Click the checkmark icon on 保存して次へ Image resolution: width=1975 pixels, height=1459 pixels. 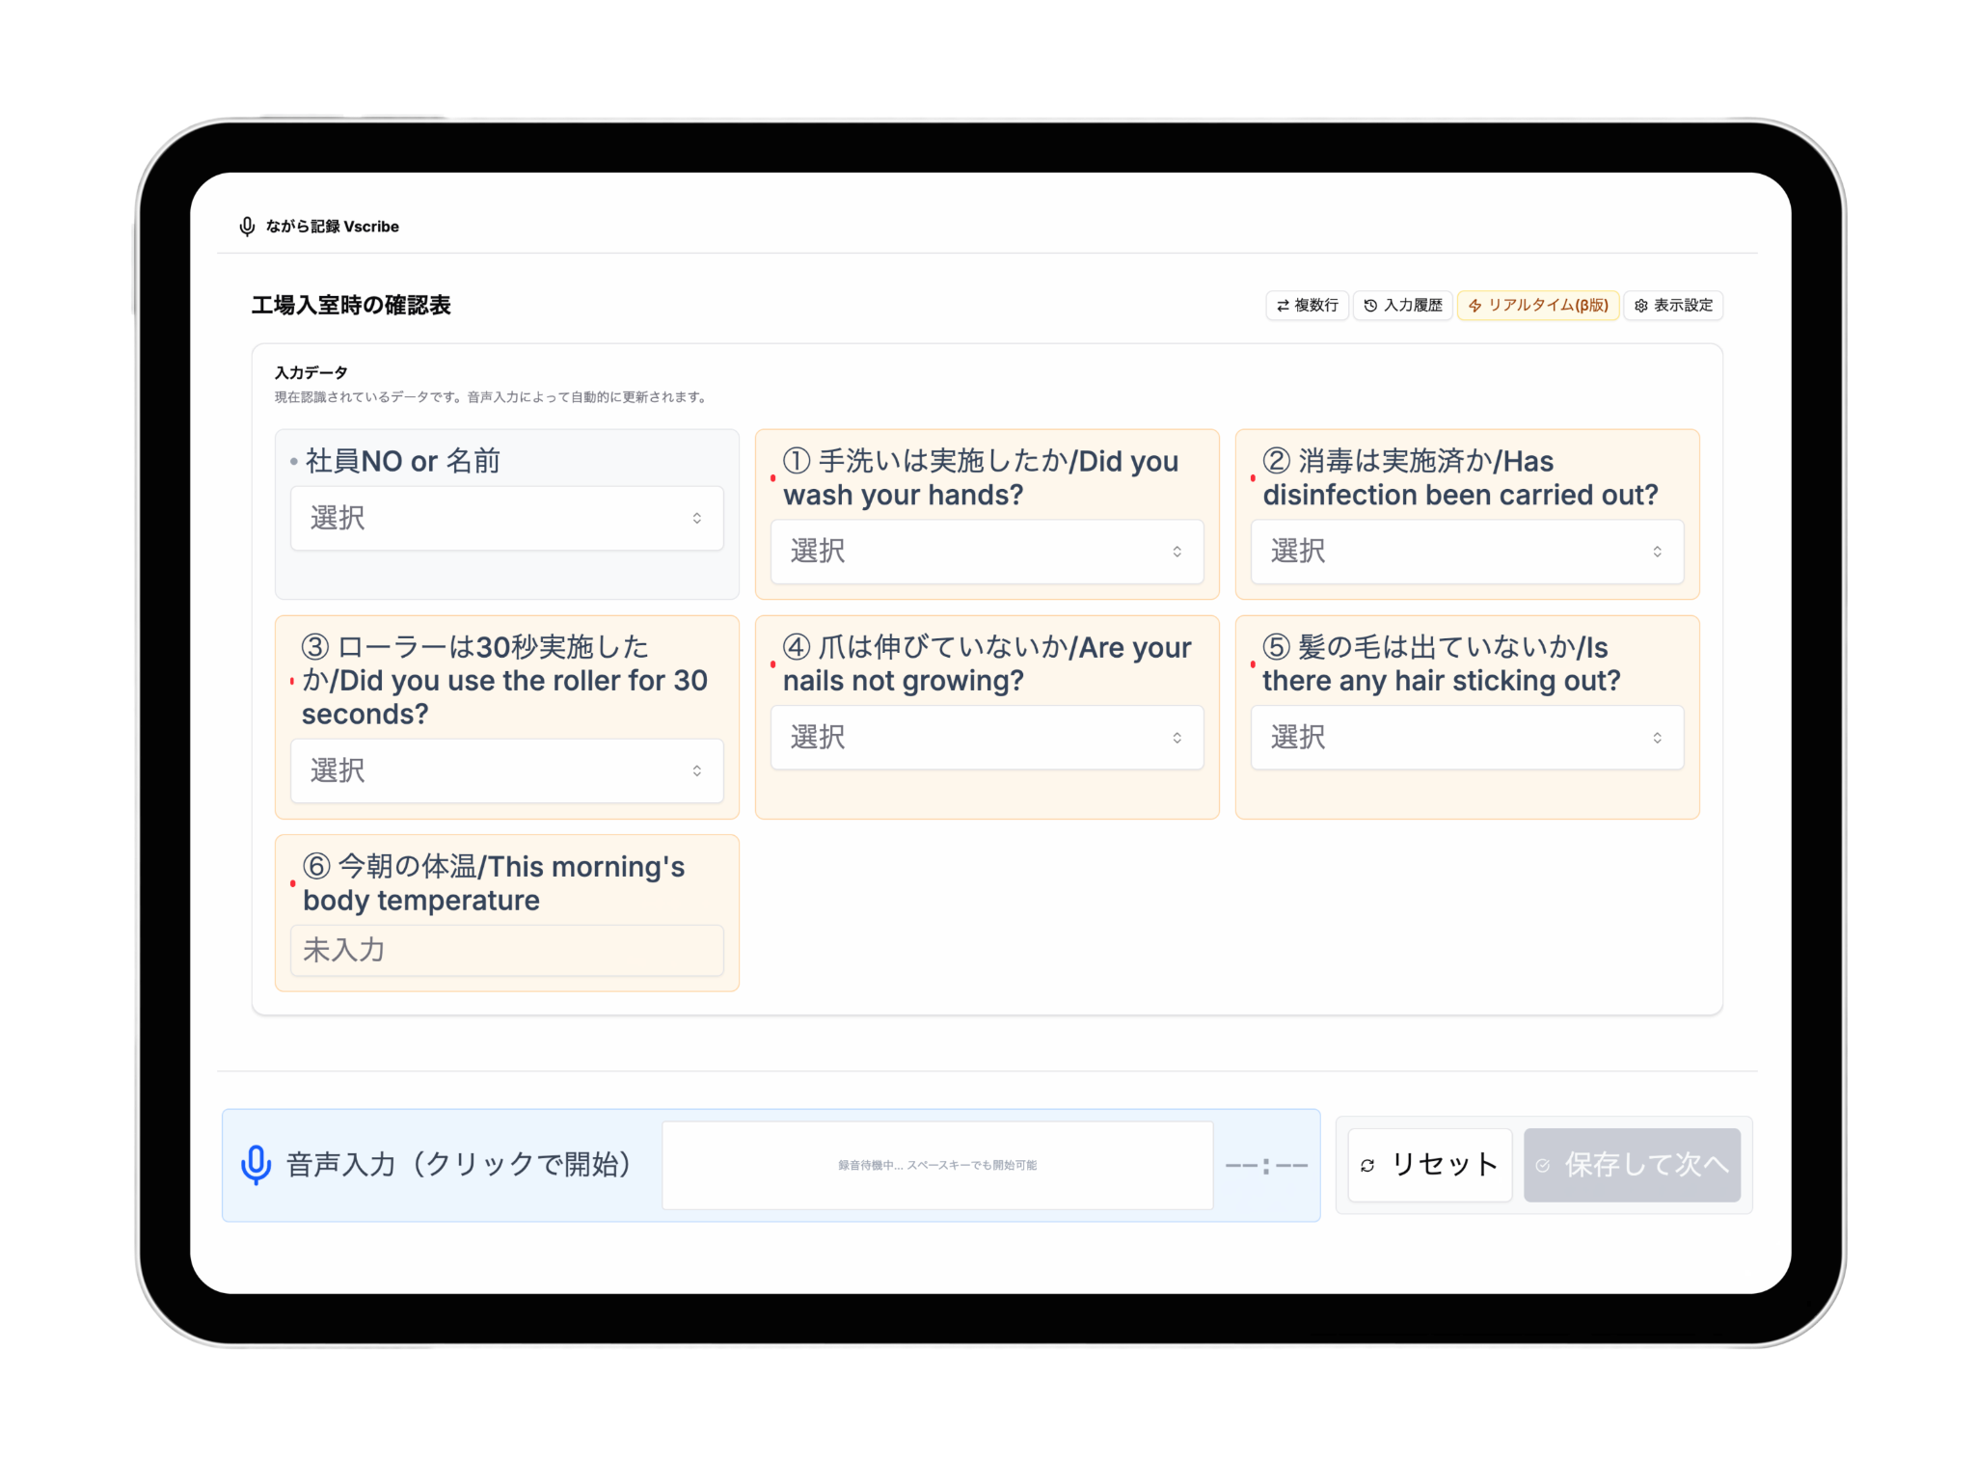1543,1165
